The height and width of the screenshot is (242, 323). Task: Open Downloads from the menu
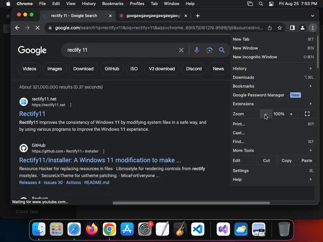pos(273,78)
